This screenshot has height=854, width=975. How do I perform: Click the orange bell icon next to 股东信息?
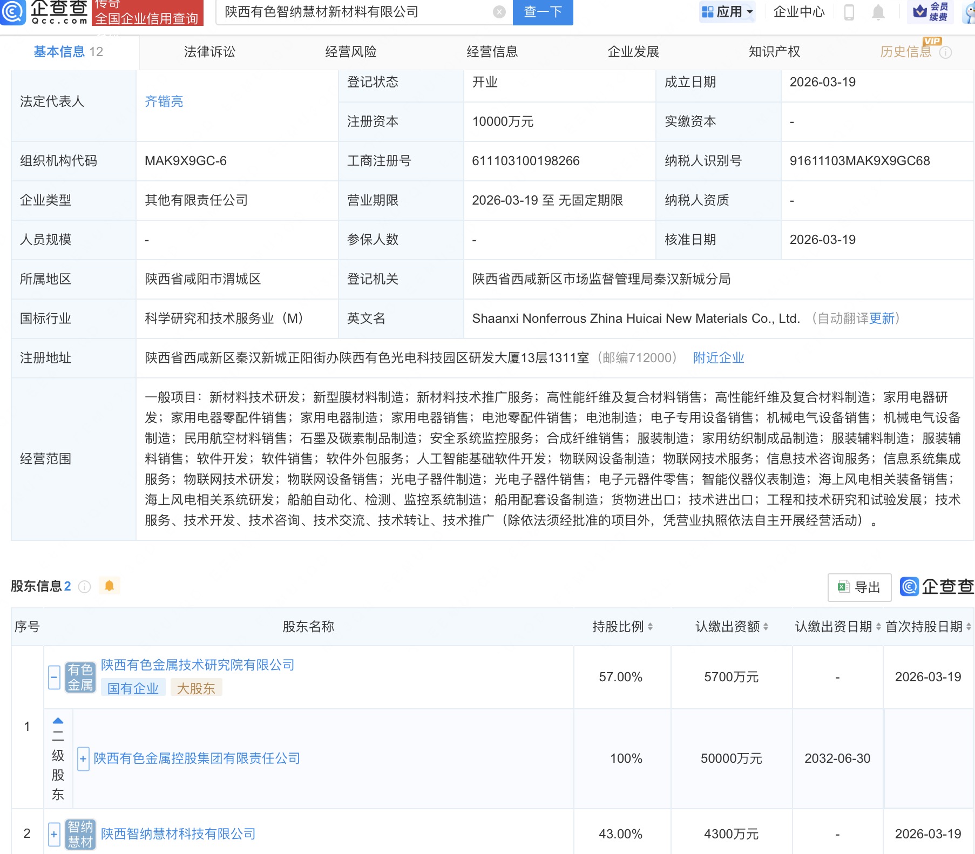pos(110,585)
